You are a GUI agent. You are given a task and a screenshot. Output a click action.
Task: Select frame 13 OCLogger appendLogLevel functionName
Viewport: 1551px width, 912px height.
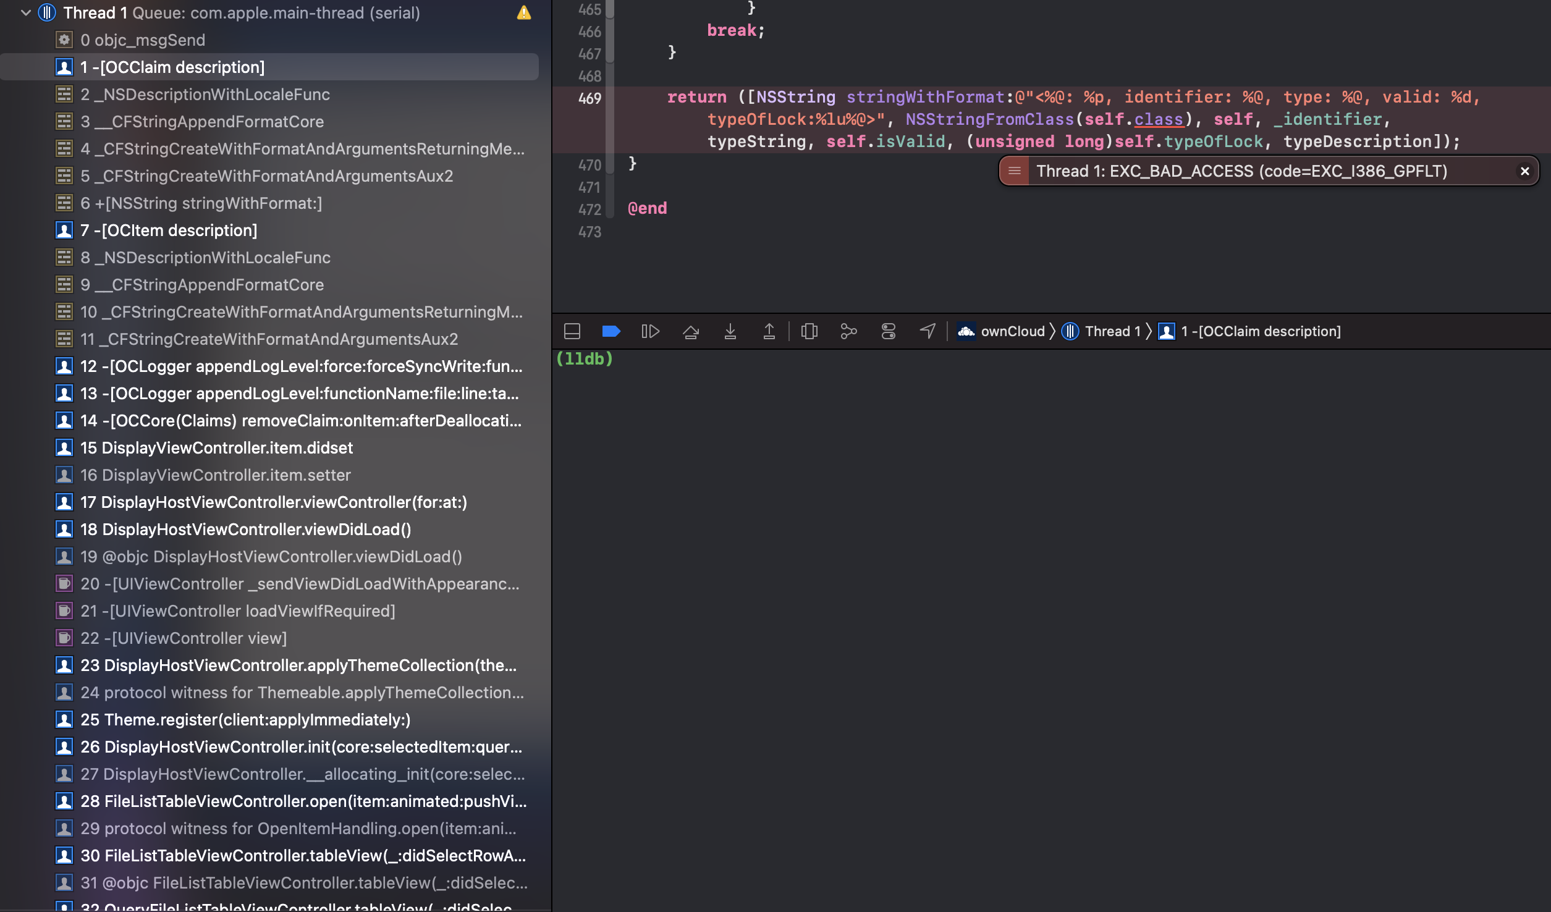click(269, 394)
